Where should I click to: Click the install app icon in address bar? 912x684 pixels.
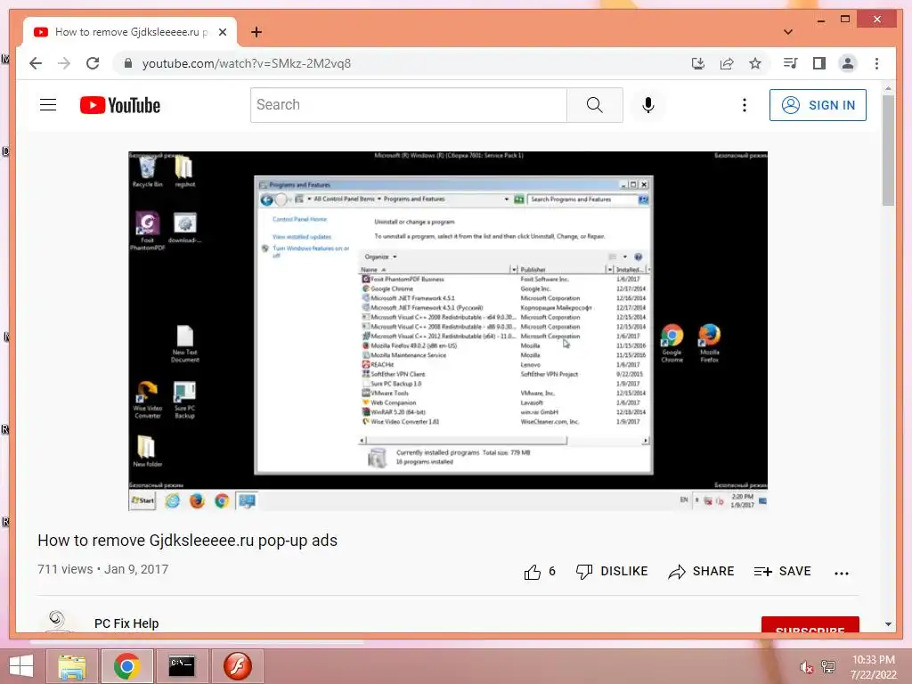click(x=698, y=63)
